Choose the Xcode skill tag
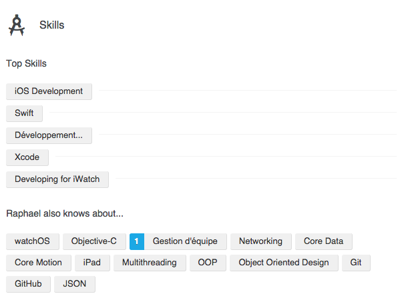The width and height of the screenshot is (402, 304). pyautogui.click(x=27, y=157)
